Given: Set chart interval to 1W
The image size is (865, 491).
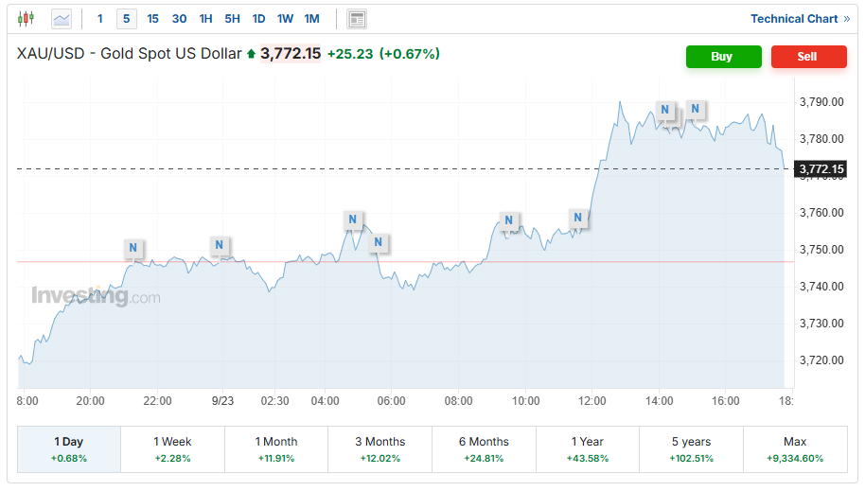Looking at the screenshot, I should [x=285, y=19].
